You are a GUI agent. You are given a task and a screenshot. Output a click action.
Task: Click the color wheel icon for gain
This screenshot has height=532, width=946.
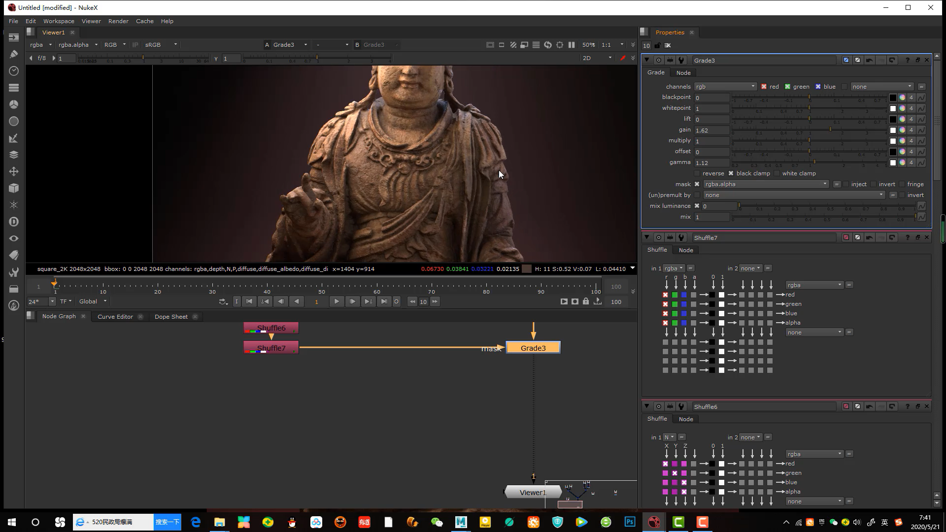coord(902,130)
